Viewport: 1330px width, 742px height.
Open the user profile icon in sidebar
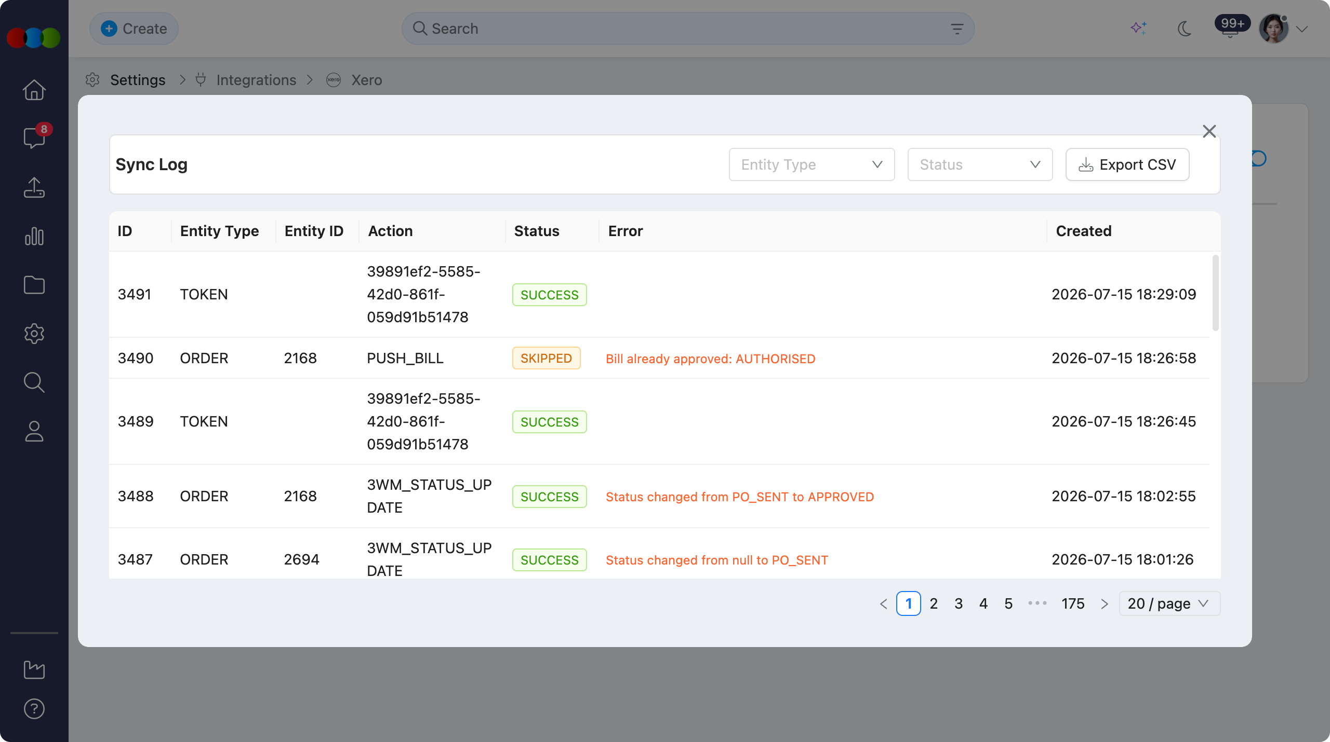pos(34,431)
